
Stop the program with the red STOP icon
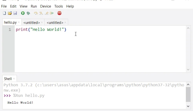click(x=59, y=13)
